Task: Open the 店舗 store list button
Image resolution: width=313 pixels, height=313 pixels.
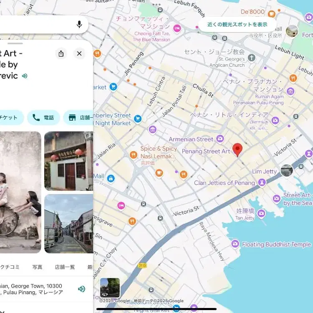Action: pos(78,118)
